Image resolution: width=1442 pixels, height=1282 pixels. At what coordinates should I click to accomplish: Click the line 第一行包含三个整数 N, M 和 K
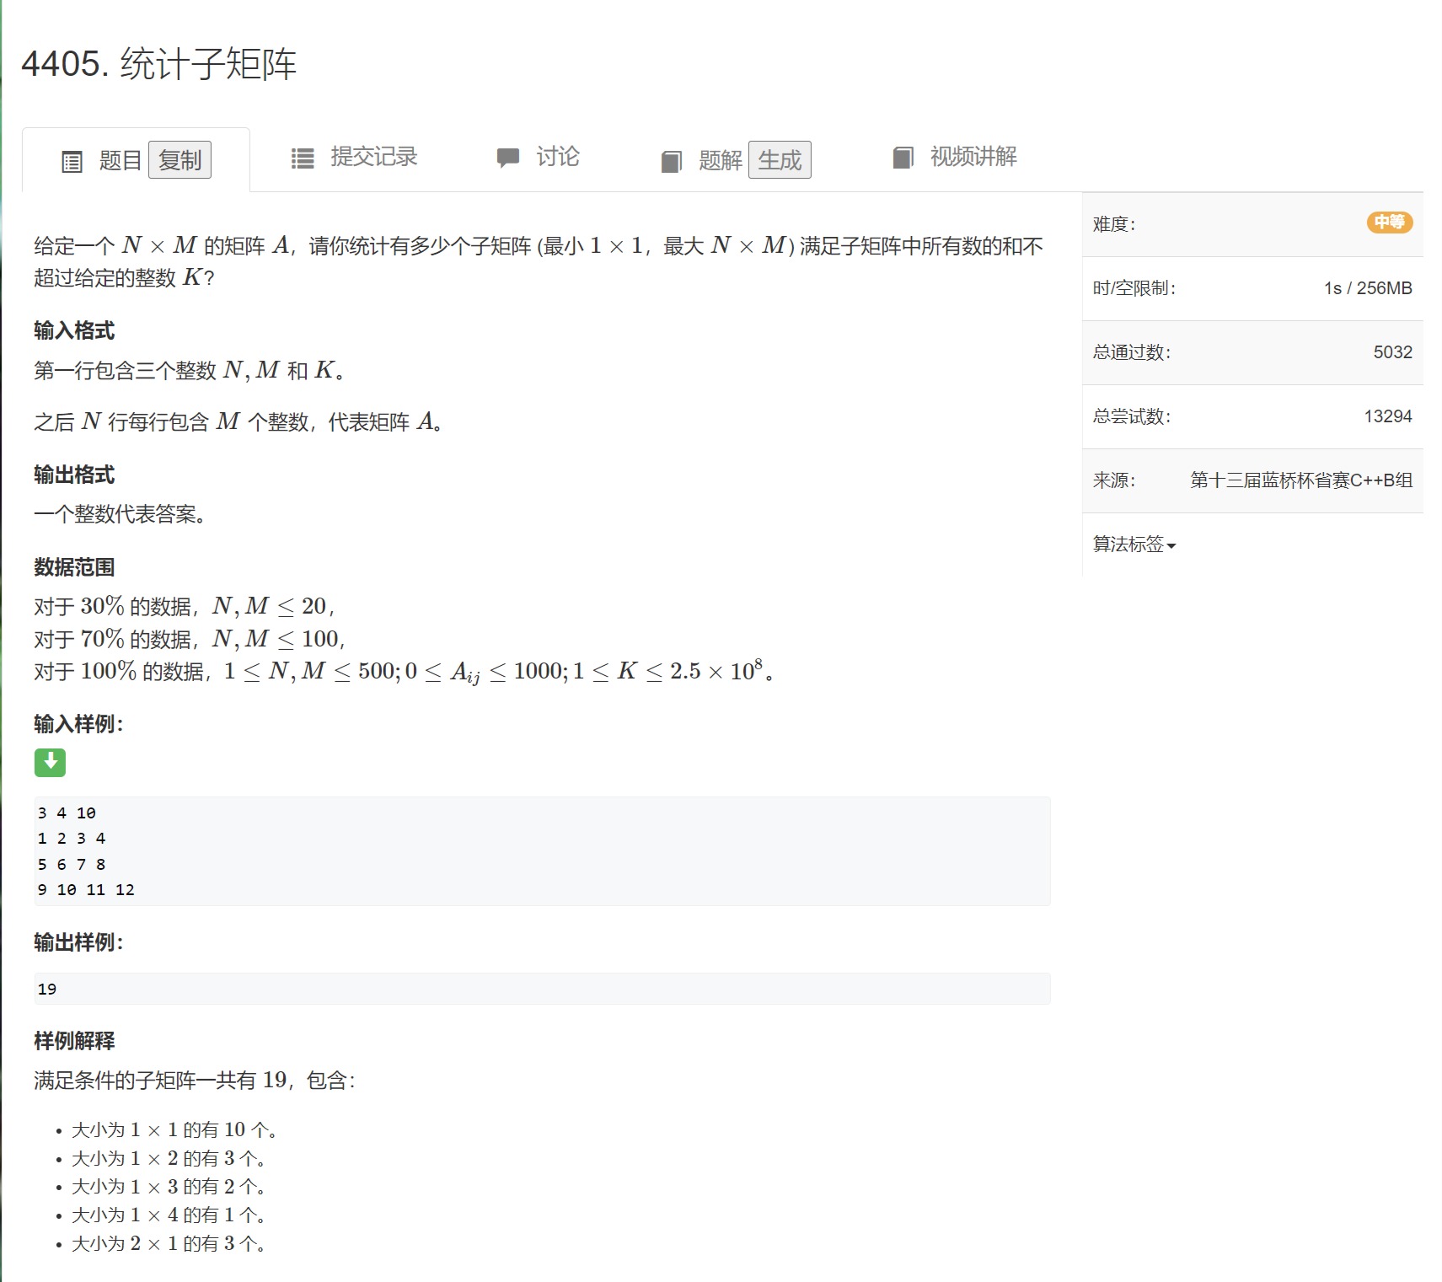coord(190,370)
